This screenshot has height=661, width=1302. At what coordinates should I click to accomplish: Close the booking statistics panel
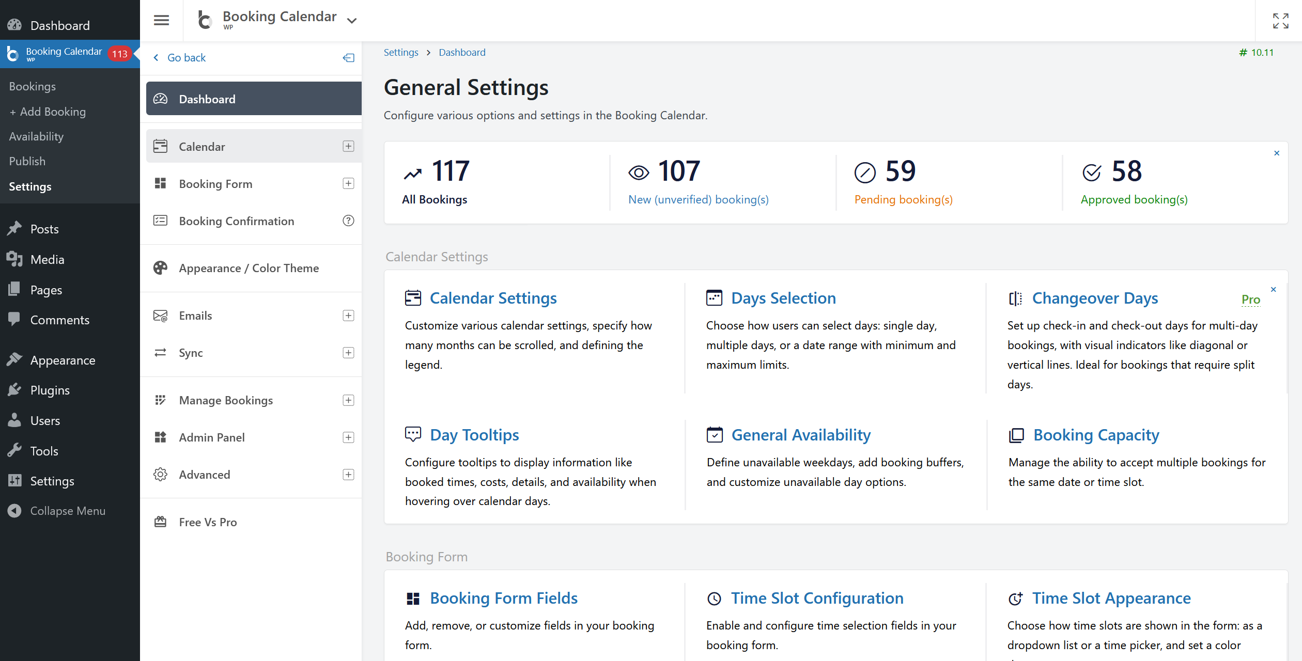point(1277,153)
